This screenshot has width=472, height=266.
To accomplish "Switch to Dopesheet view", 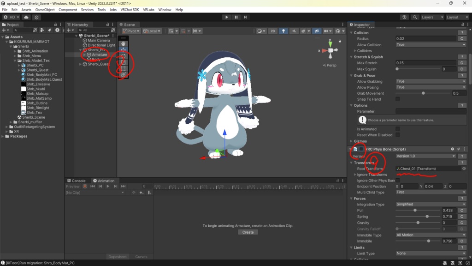I will coord(118,257).
